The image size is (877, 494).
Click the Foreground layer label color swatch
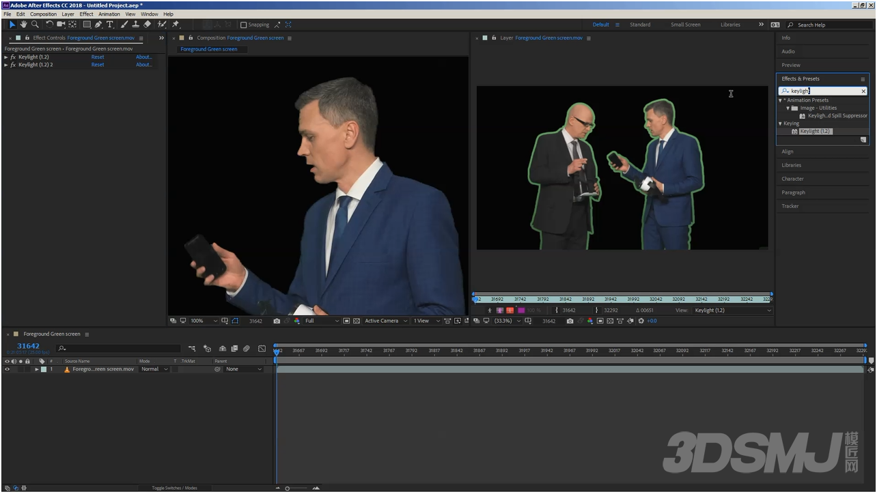point(44,369)
